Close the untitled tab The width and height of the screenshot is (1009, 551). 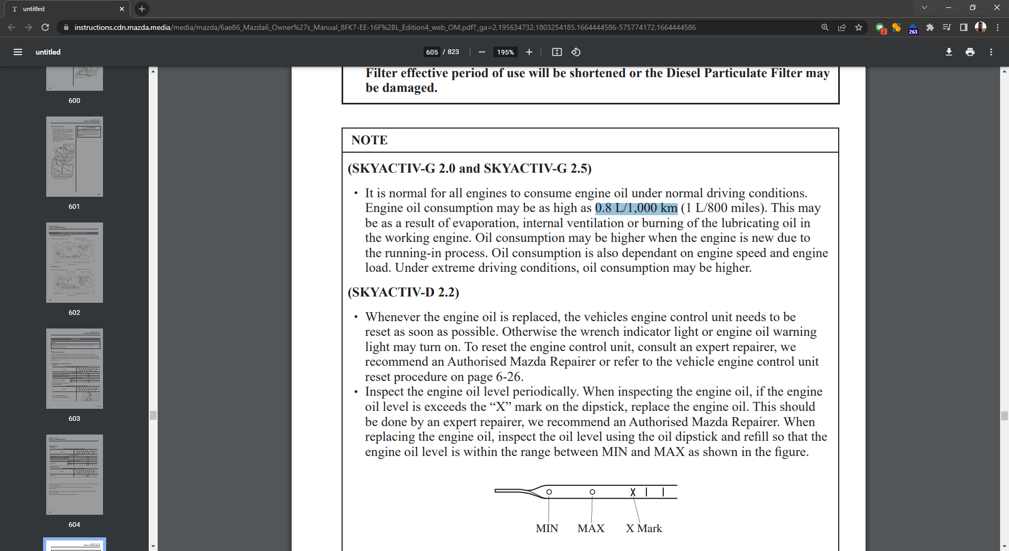122,9
